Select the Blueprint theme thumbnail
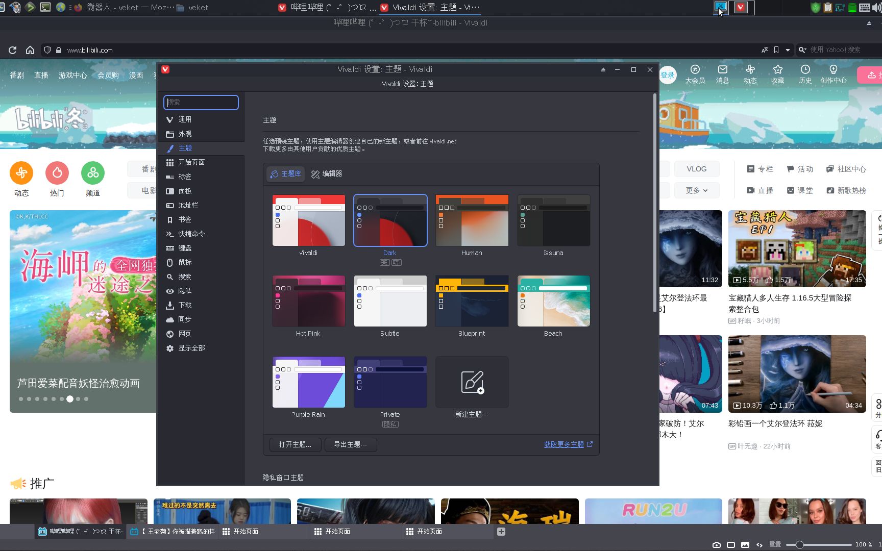Image resolution: width=882 pixels, height=551 pixels. click(472, 301)
